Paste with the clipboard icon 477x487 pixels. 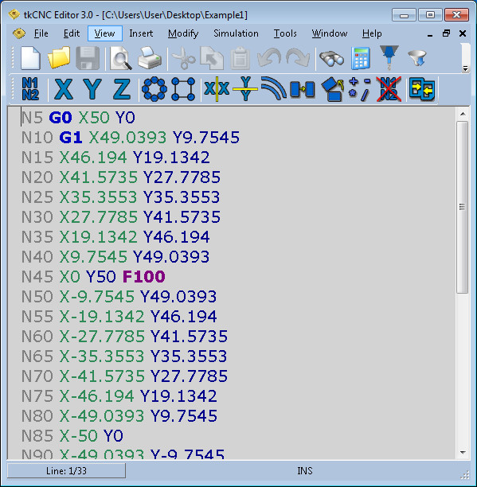(240, 58)
